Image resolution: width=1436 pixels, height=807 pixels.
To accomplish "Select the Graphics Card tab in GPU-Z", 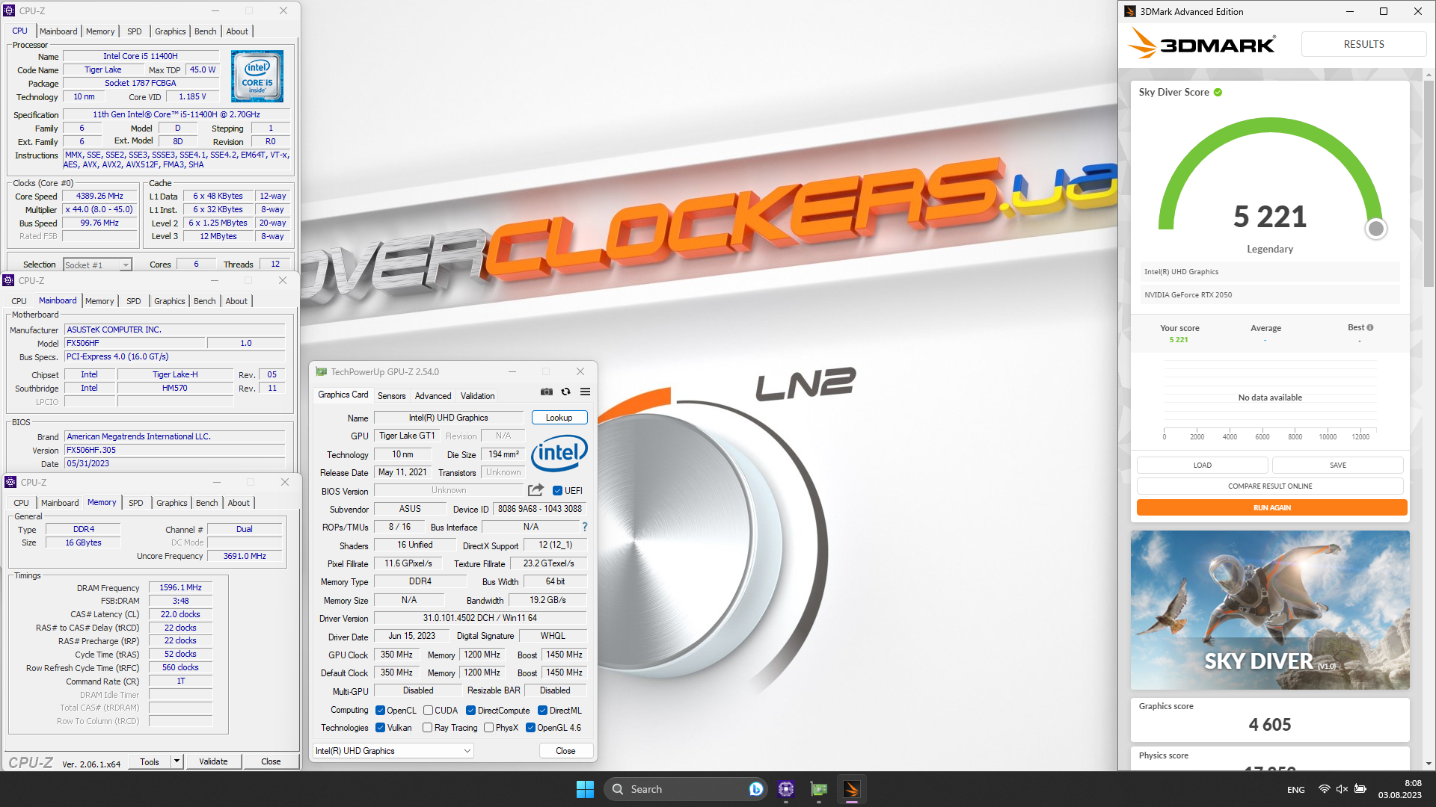I will [x=343, y=395].
